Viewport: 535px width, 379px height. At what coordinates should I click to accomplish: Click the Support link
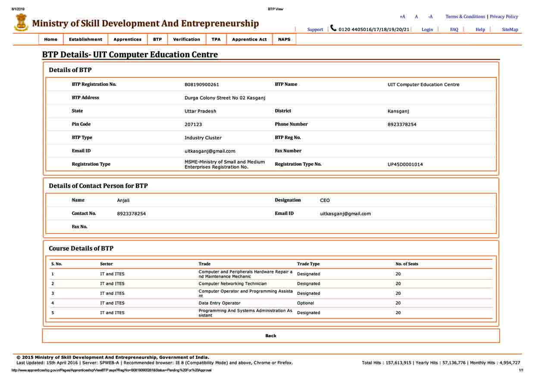(x=315, y=30)
